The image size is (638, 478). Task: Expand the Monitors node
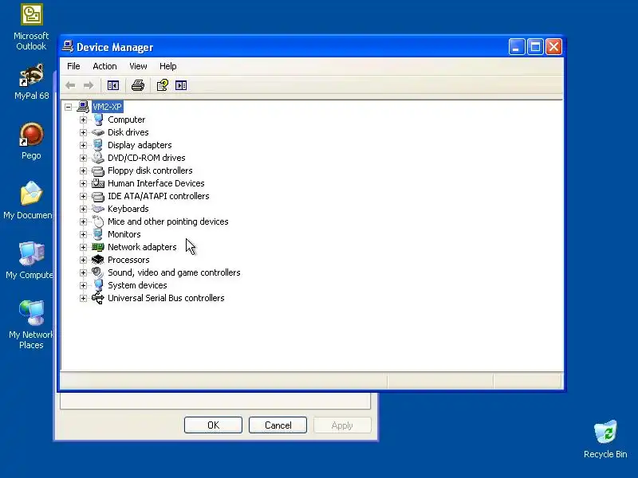pos(84,234)
